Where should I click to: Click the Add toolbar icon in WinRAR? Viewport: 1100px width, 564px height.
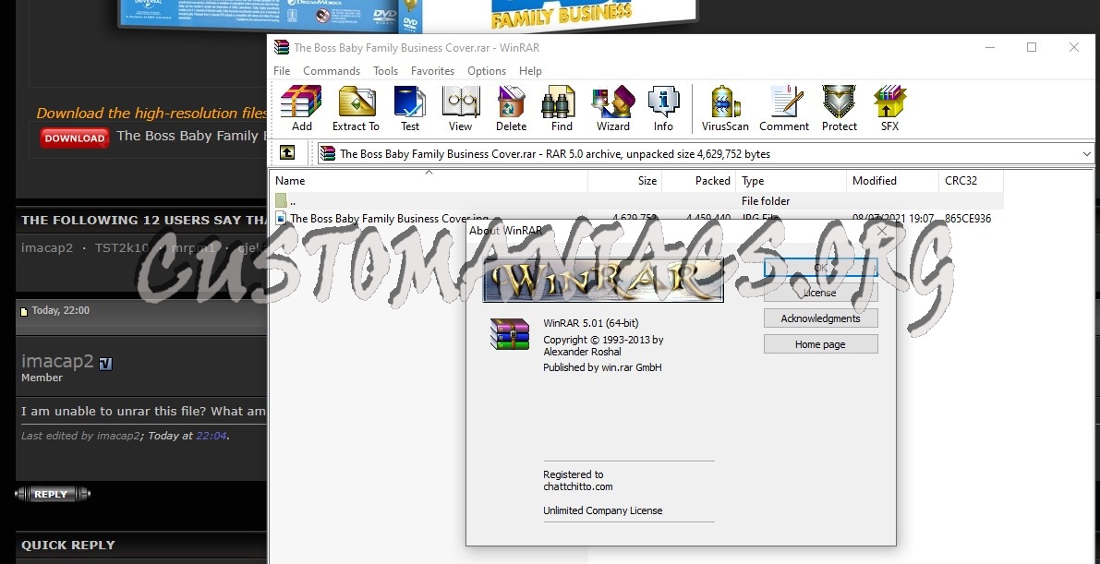click(x=301, y=108)
